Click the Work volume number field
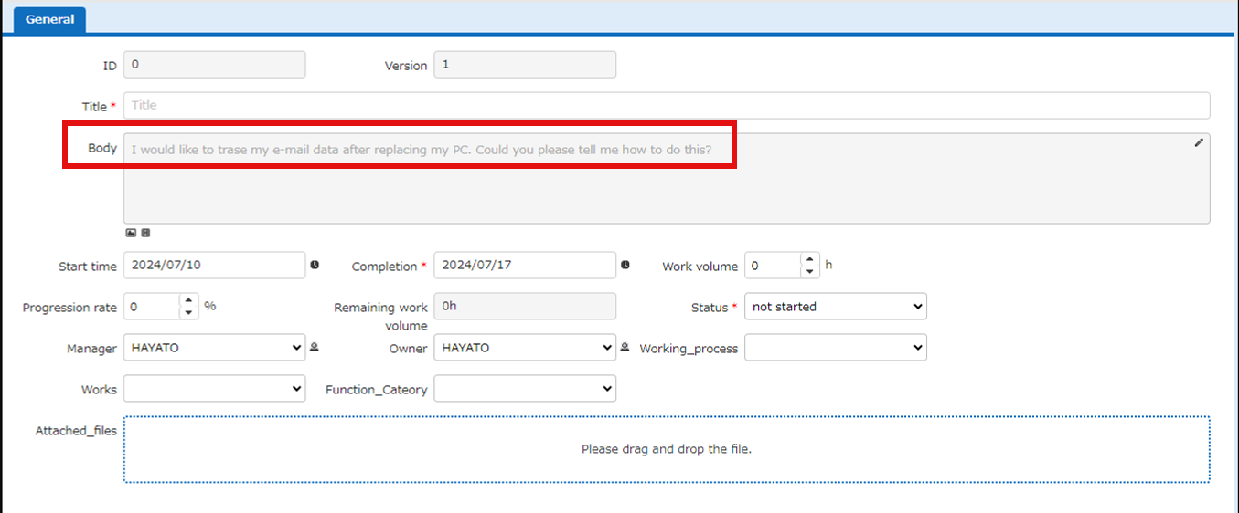1239x513 pixels. click(x=773, y=266)
